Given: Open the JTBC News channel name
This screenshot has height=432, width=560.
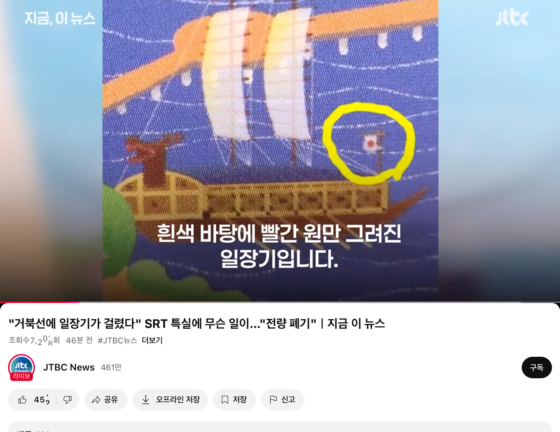Looking at the screenshot, I should pos(69,367).
